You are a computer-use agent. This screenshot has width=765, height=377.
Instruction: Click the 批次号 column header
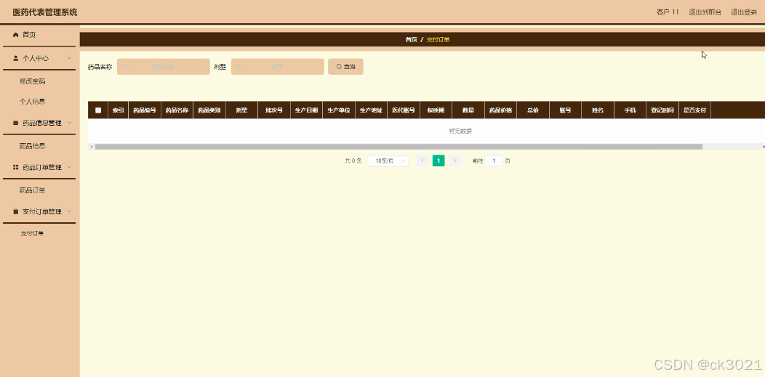[x=274, y=110]
